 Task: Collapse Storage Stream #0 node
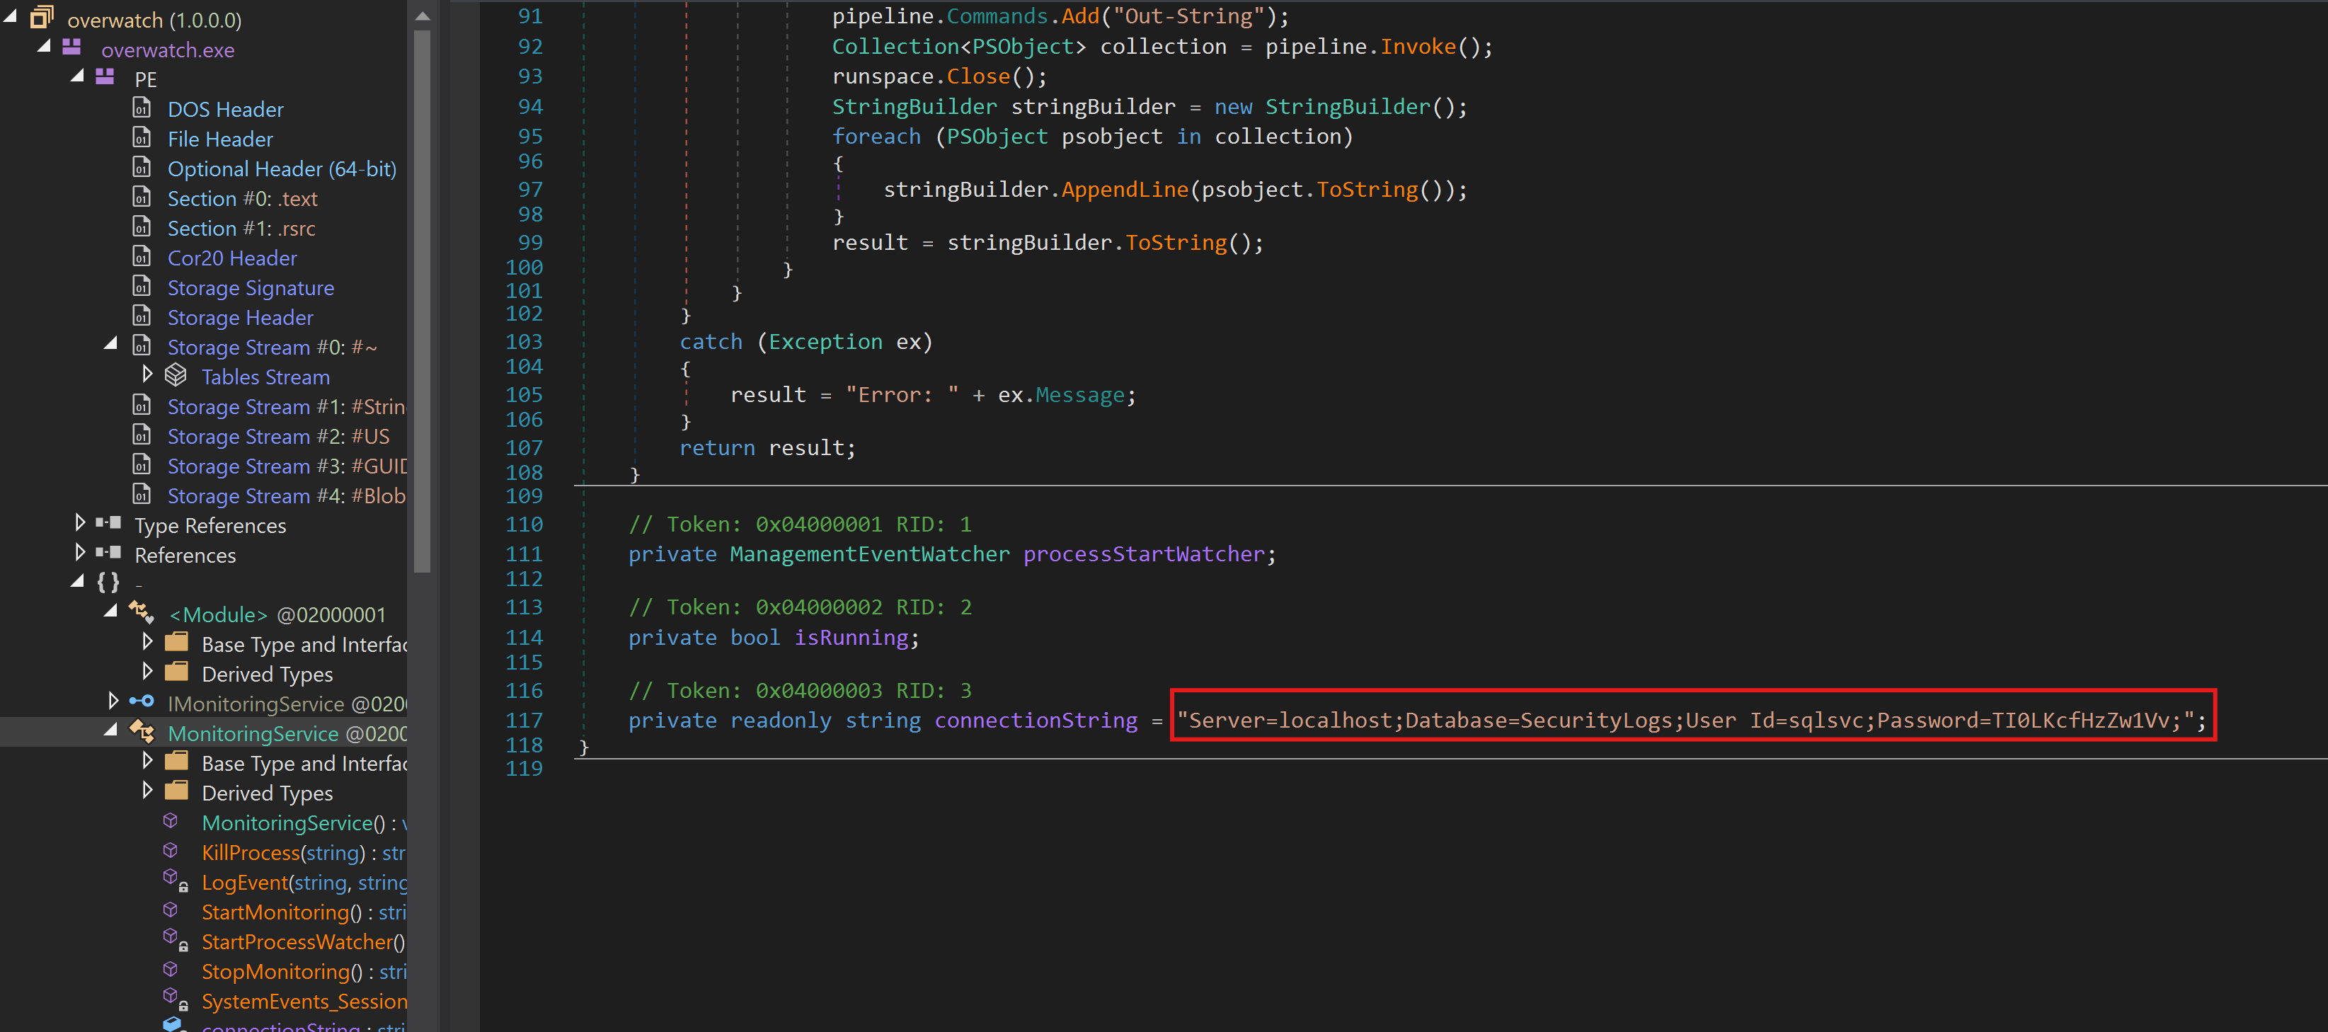(111, 343)
